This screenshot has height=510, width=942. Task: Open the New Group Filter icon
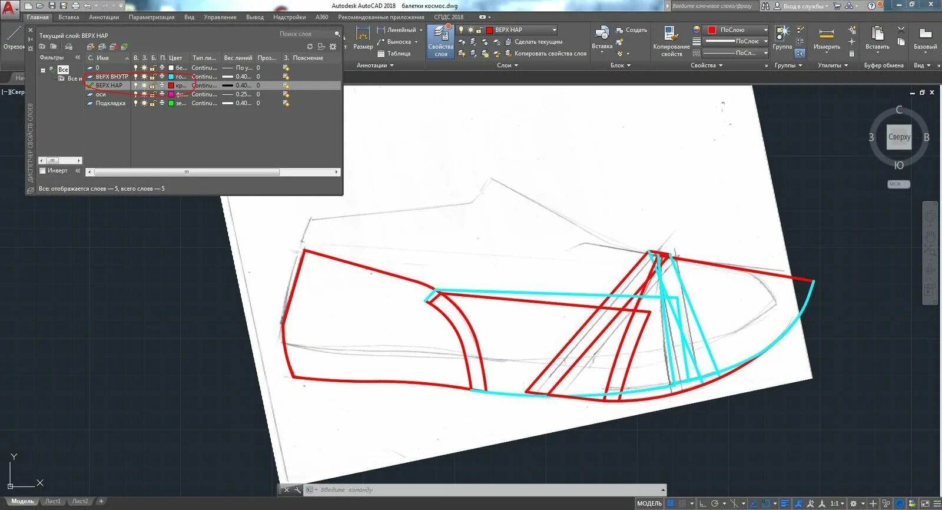[x=54, y=47]
